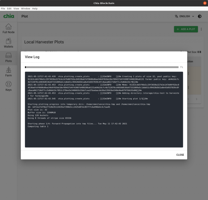Go to the Farm sidebar page
This screenshot has width=208, height=200.
pyautogui.click(x=8, y=72)
